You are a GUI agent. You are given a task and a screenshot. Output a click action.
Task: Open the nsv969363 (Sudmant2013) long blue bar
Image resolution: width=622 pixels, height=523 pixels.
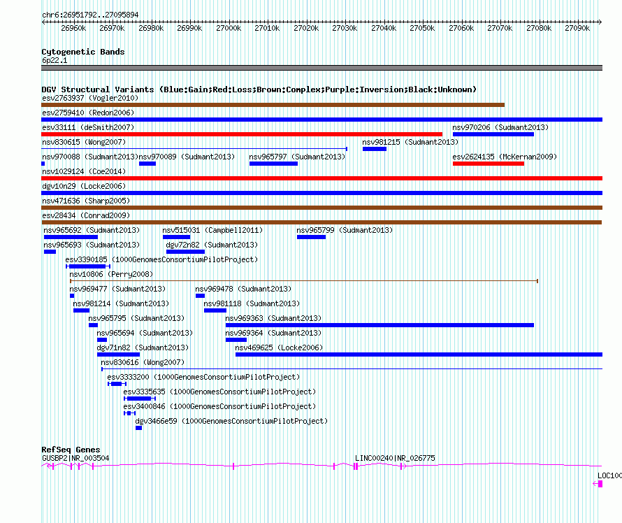(379, 325)
